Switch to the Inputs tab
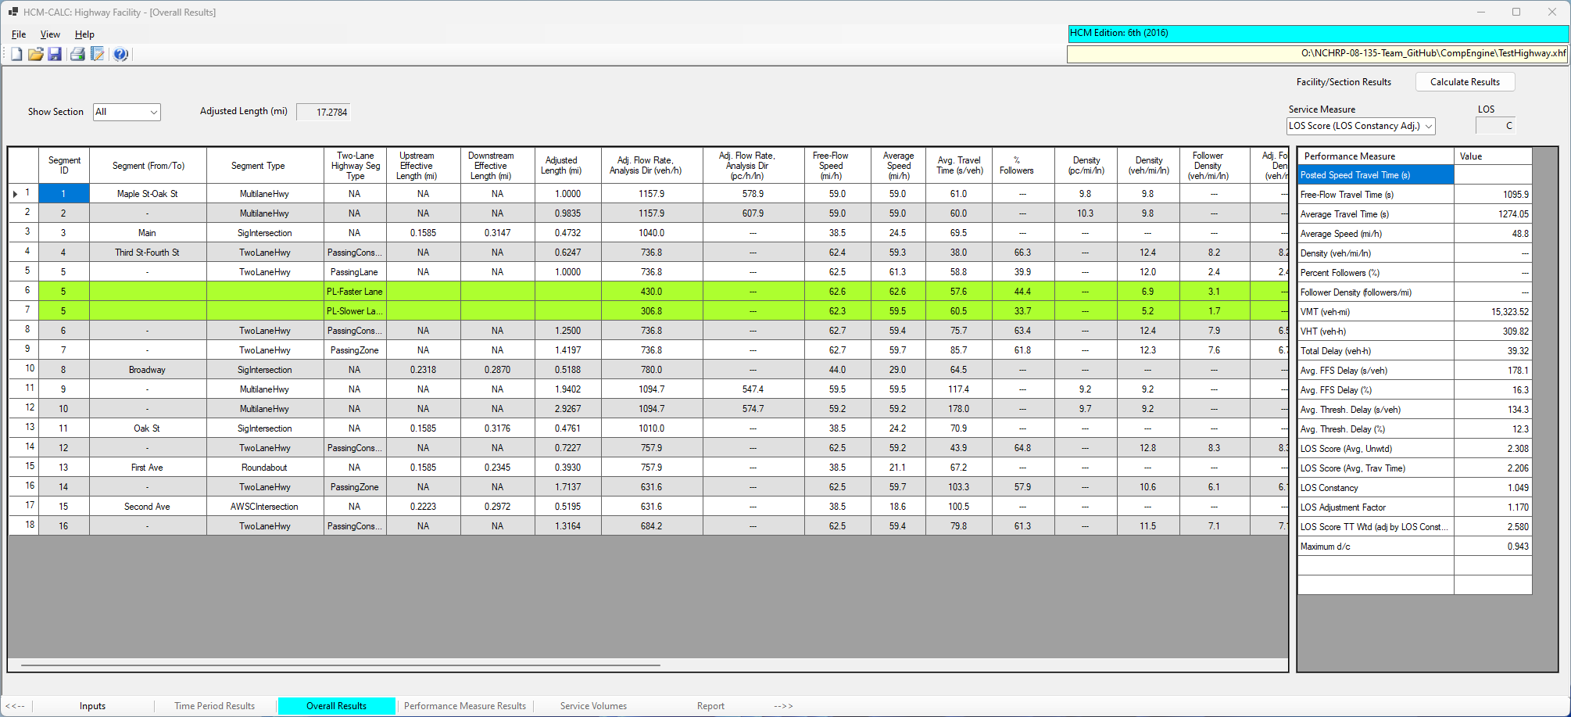 coord(92,705)
